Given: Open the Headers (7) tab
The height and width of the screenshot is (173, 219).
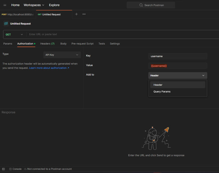Looking at the screenshot, I should 47,44.
